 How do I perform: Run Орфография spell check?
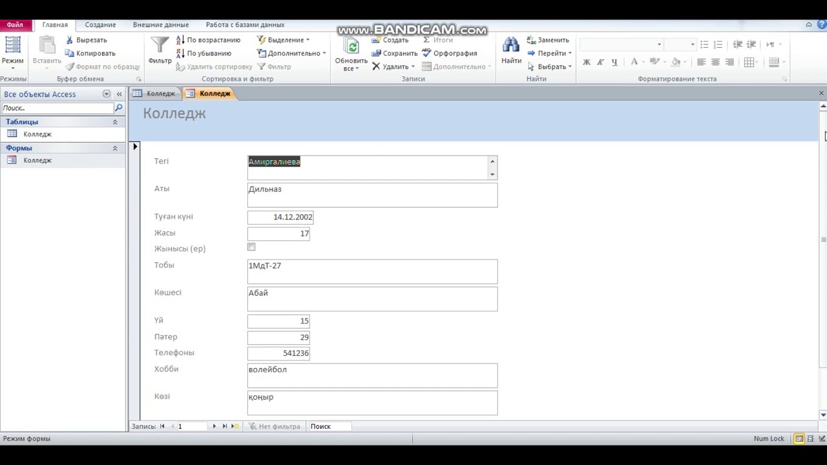(x=450, y=53)
